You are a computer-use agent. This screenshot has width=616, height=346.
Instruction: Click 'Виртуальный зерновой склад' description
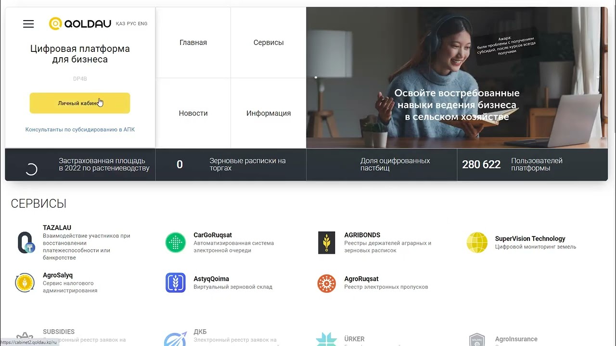tap(233, 287)
